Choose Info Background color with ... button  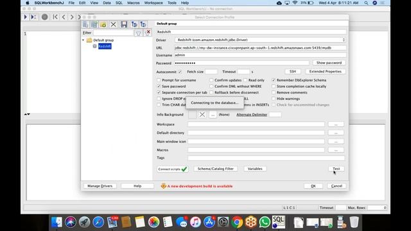coord(213,115)
